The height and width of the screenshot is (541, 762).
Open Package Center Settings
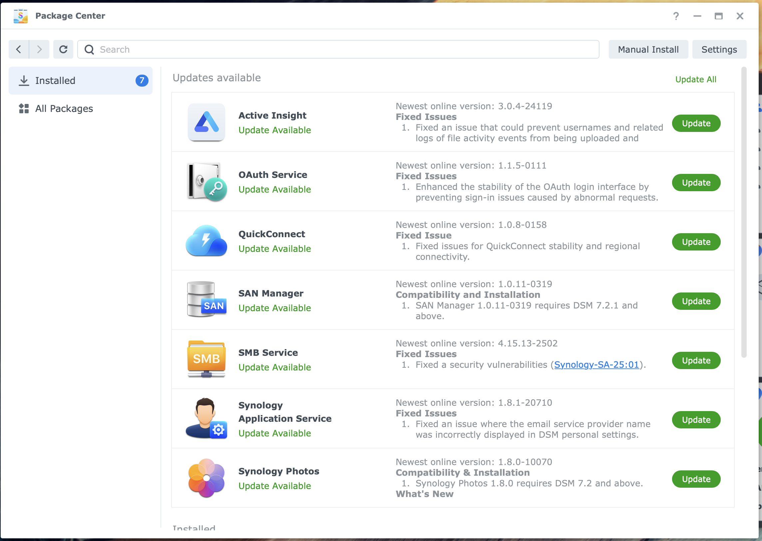pyautogui.click(x=719, y=49)
